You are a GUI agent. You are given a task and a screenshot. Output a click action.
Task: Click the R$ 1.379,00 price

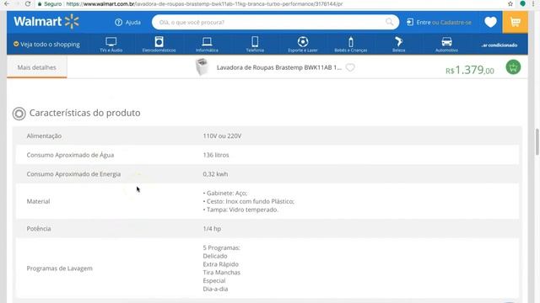[x=470, y=70]
